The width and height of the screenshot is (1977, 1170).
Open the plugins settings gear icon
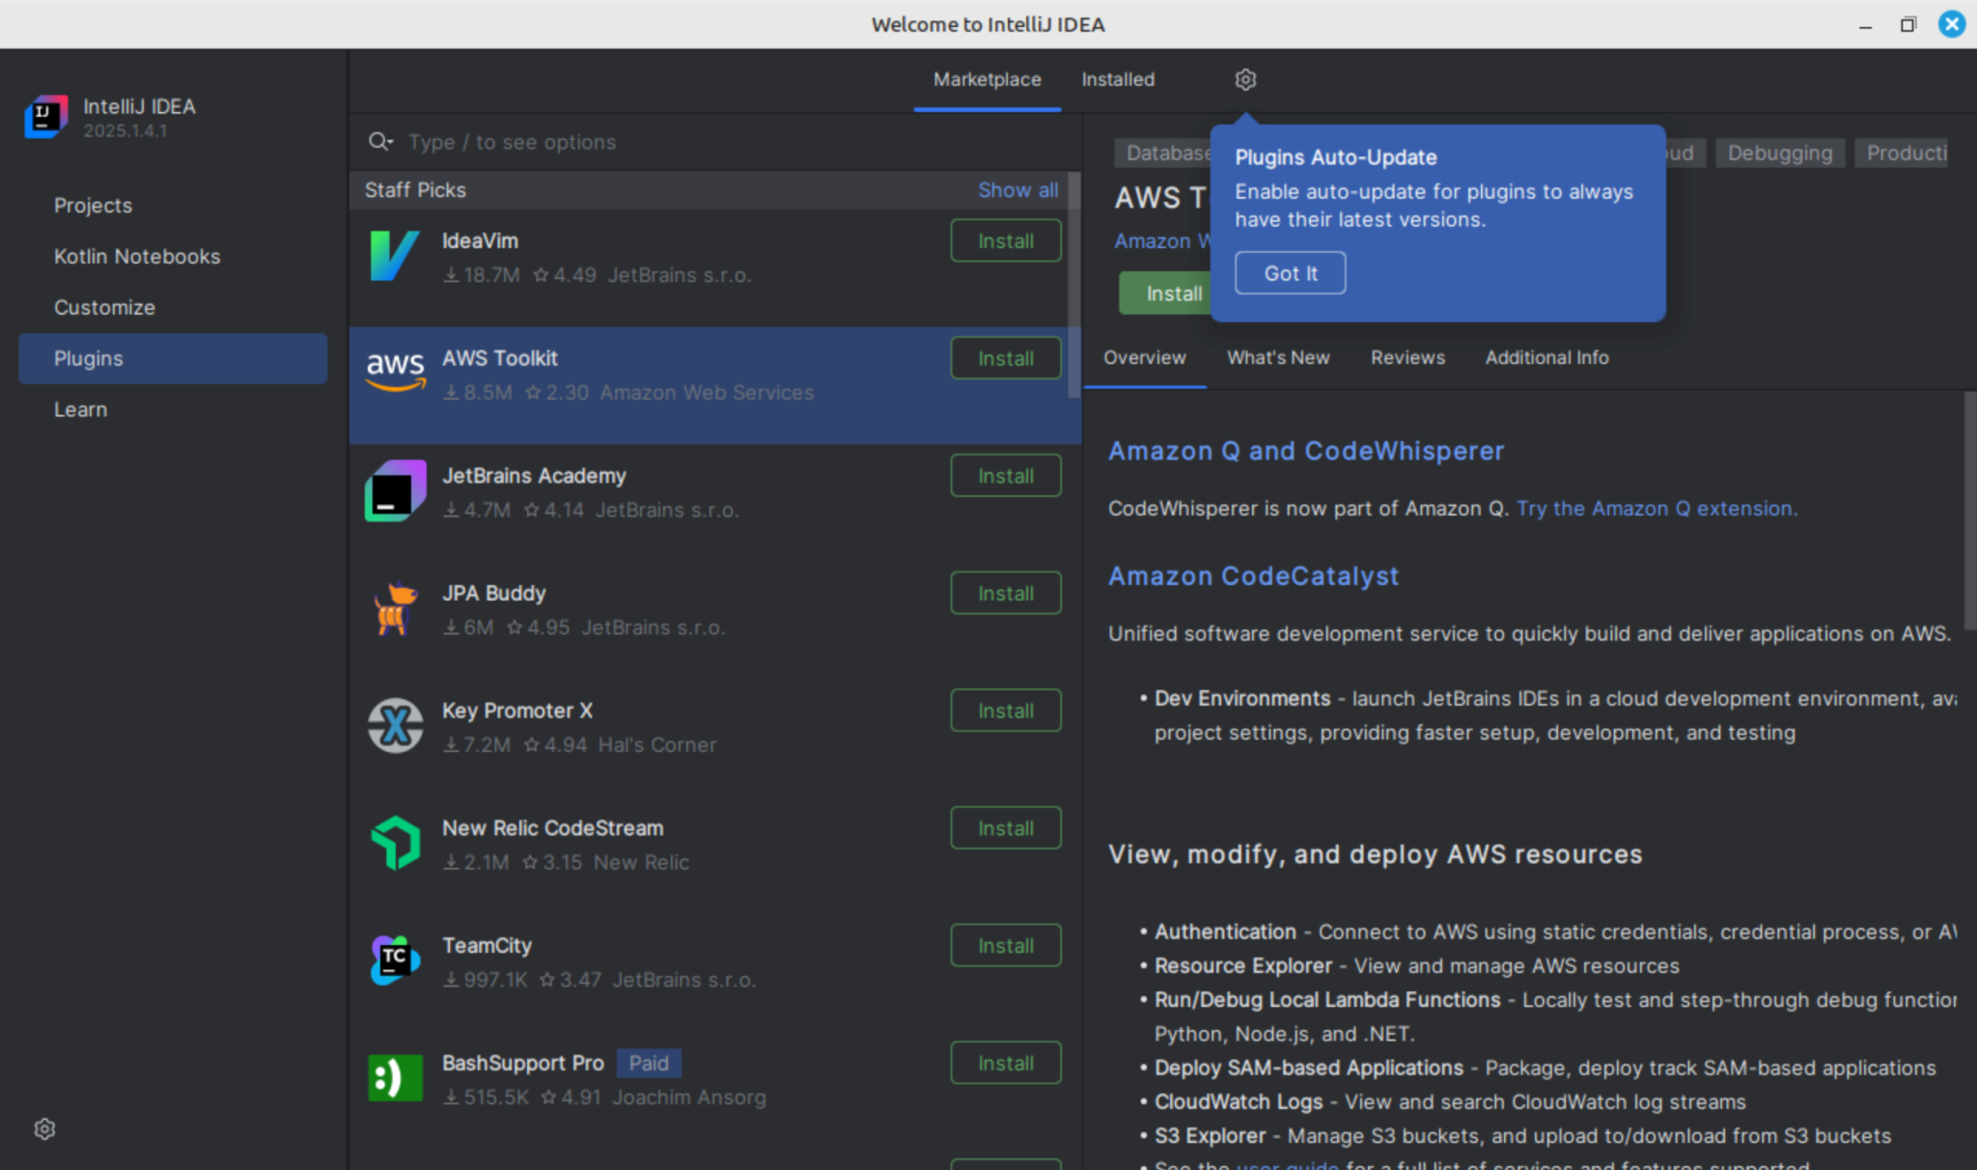[1244, 79]
